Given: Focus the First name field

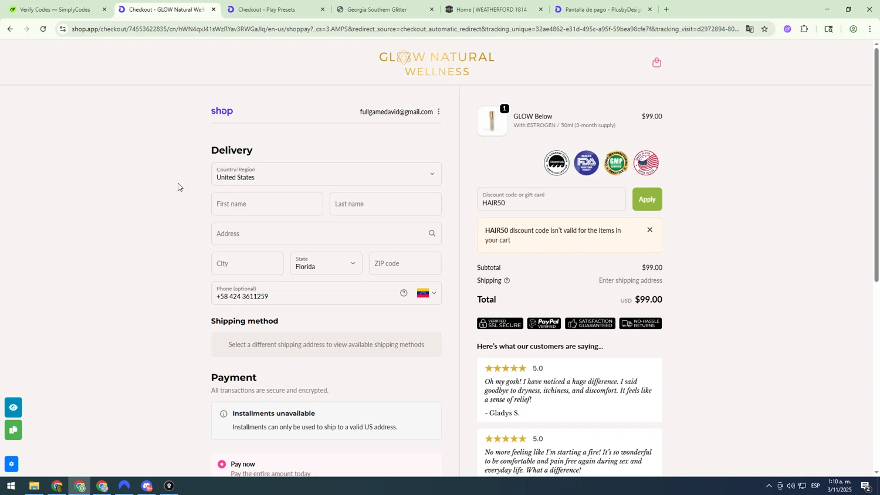Looking at the screenshot, I should (x=267, y=204).
